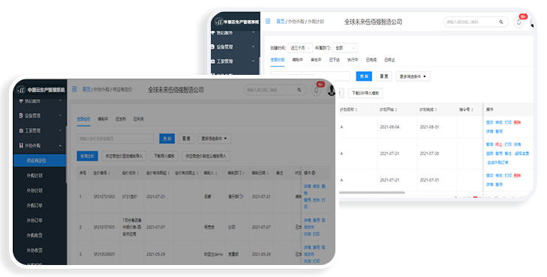547x277 pixels.
Task: Focus the pricing name search field in front window
Action: (x=115, y=138)
